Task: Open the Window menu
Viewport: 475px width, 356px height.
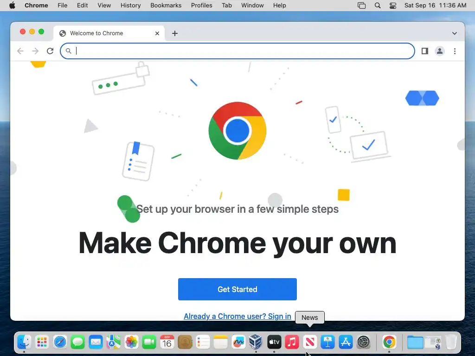Action: [x=252, y=6]
